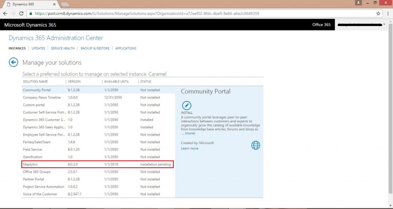Open the SERVICE HEALTH tab
The image size is (393, 209).
tap(63, 49)
